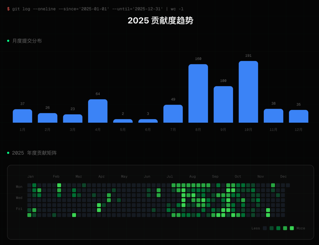Click the "11月" axis label
Image resolution: width=319 pixels, height=245 pixels.
click(274, 130)
